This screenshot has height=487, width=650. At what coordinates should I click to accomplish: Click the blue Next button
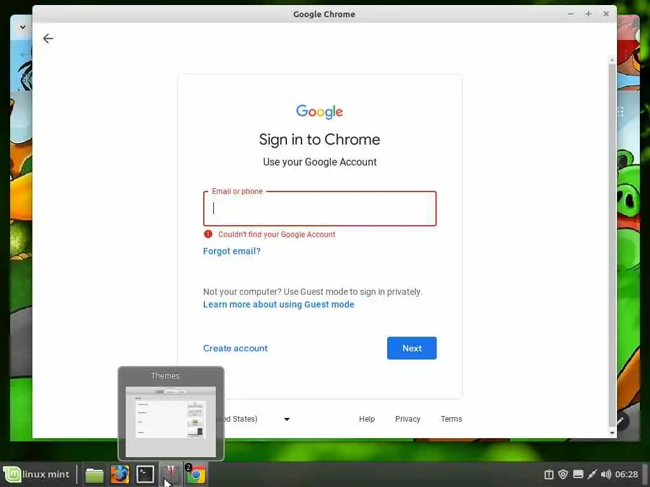pos(411,348)
